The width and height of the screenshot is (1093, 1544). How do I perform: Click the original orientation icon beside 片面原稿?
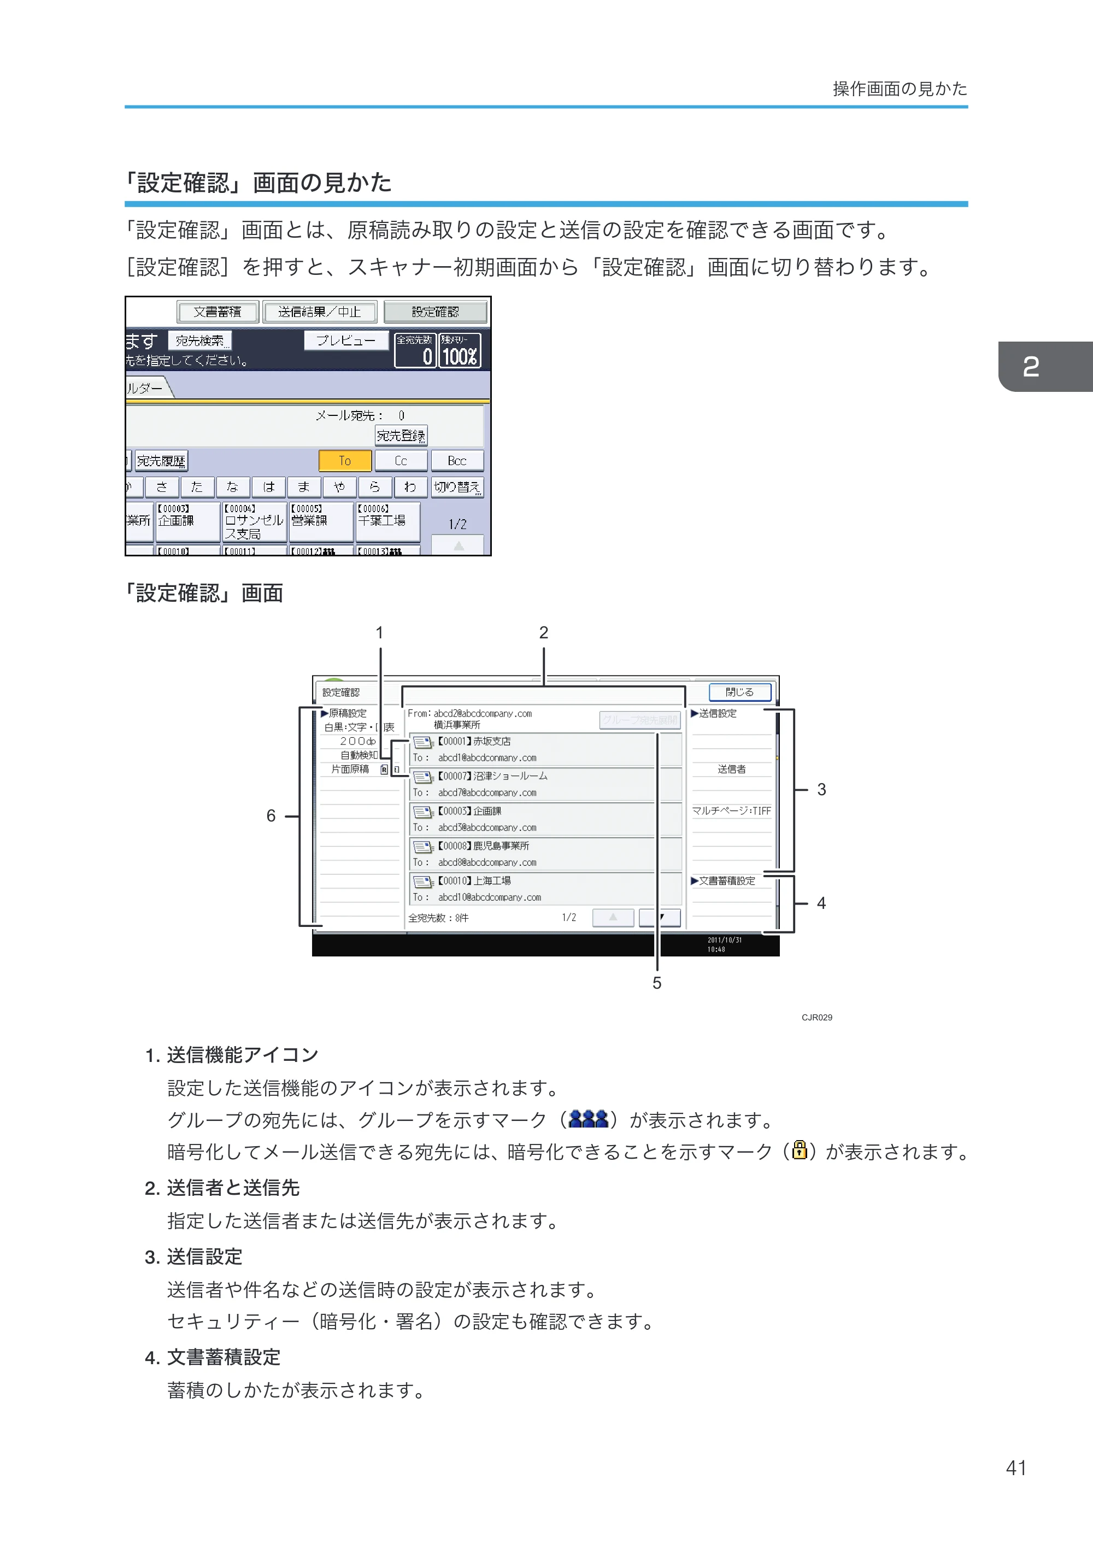pos(384,770)
